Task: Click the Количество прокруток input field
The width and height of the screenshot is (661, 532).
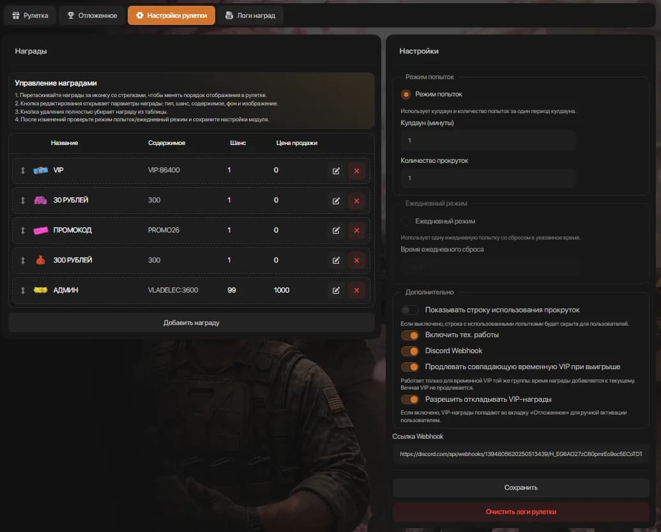Action: coord(488,178)
